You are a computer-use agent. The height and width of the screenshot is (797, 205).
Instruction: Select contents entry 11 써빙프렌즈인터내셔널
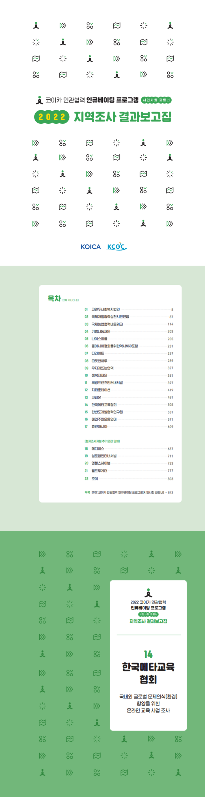(129, 383)
